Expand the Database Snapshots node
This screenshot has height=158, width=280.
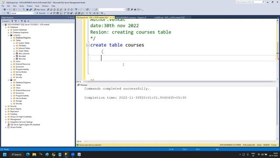9,32
